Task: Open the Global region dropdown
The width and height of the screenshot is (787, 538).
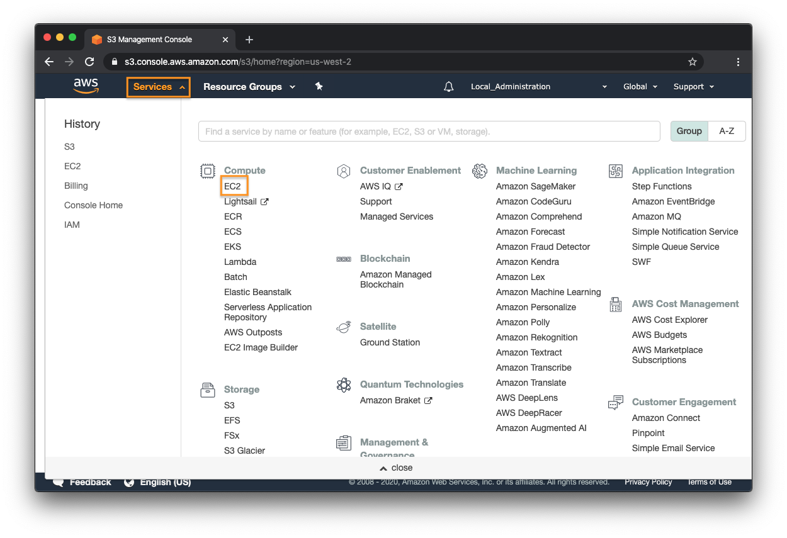Action: coord(640,87)
